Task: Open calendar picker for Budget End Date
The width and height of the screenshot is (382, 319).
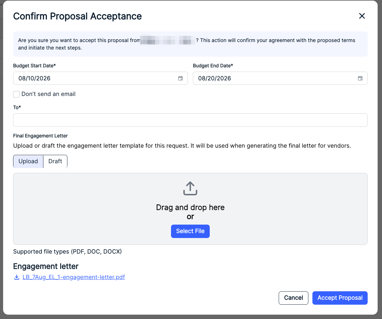Action: [360, 79]
